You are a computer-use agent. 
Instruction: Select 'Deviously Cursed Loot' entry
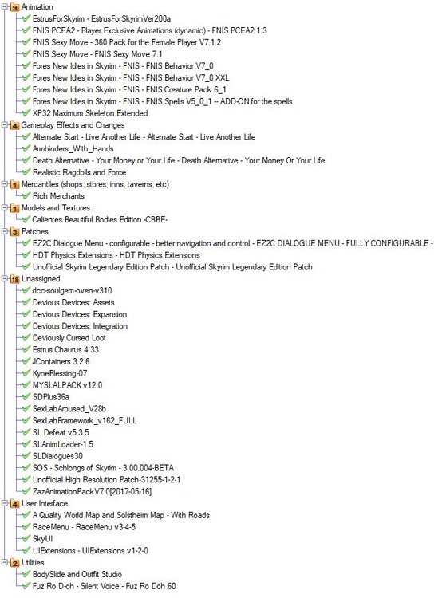coord(69,338)
